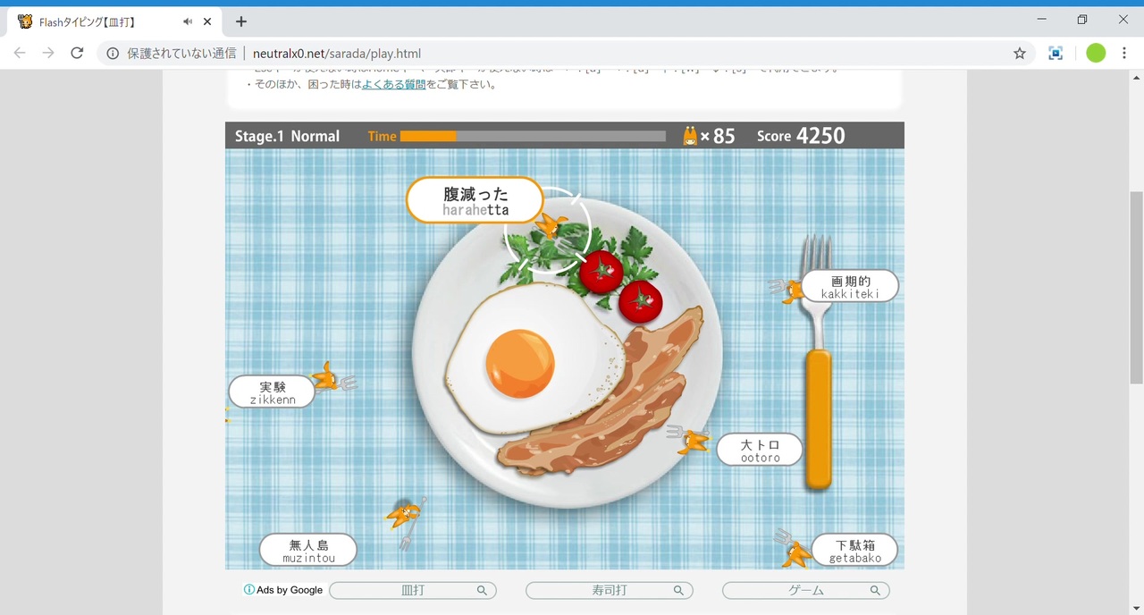Mute the tab audio speaker icon
1144x615 pixels.
[187, 21]
